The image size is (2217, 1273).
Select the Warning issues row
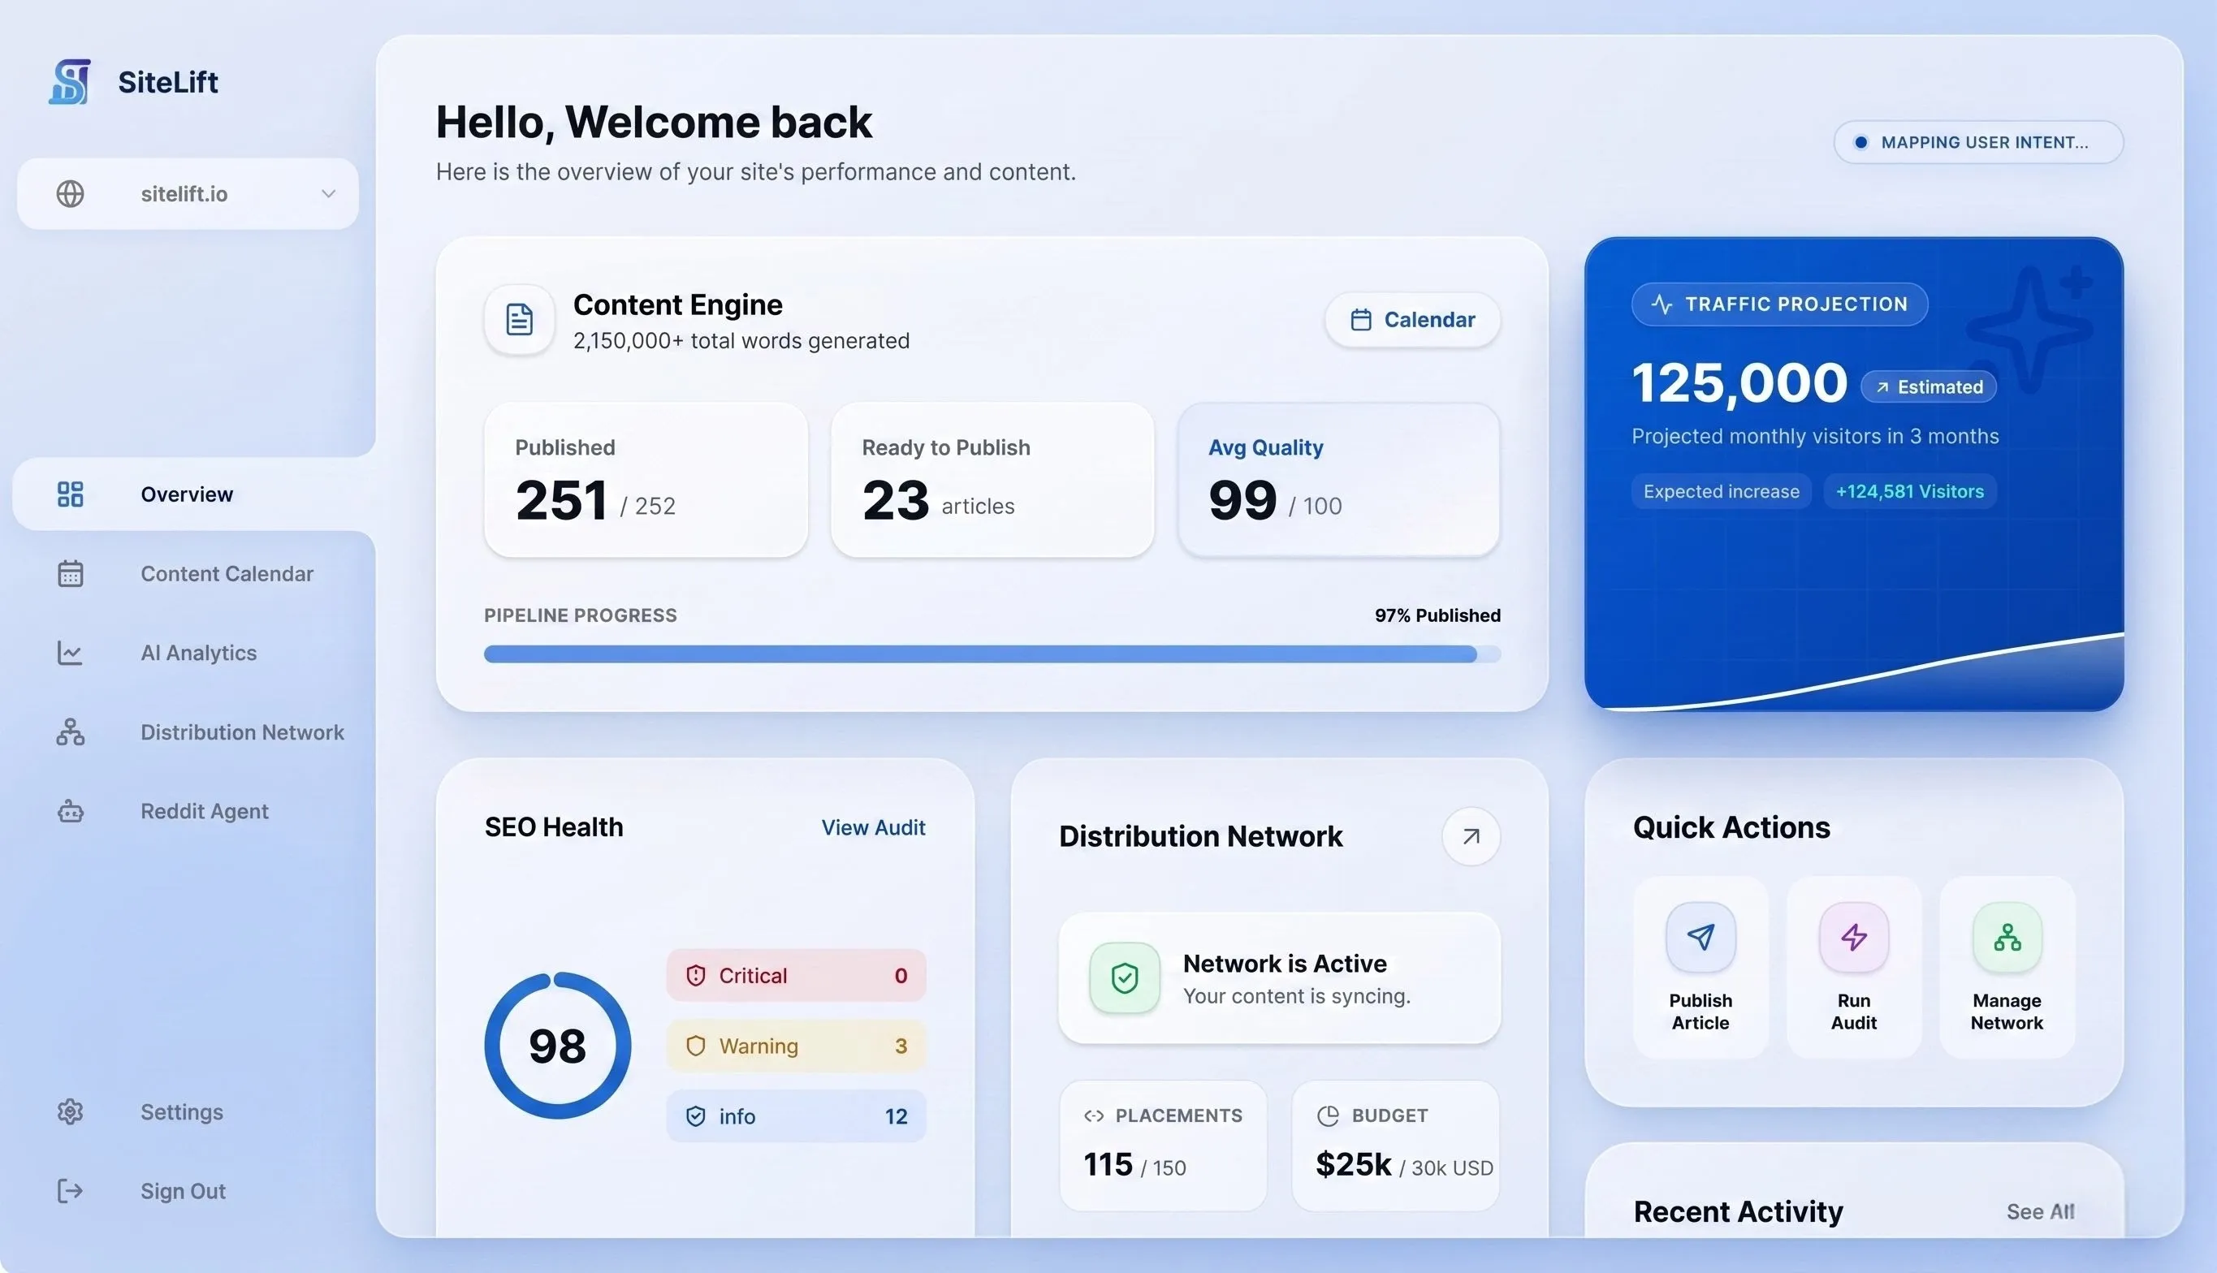tap(796, 1046)
